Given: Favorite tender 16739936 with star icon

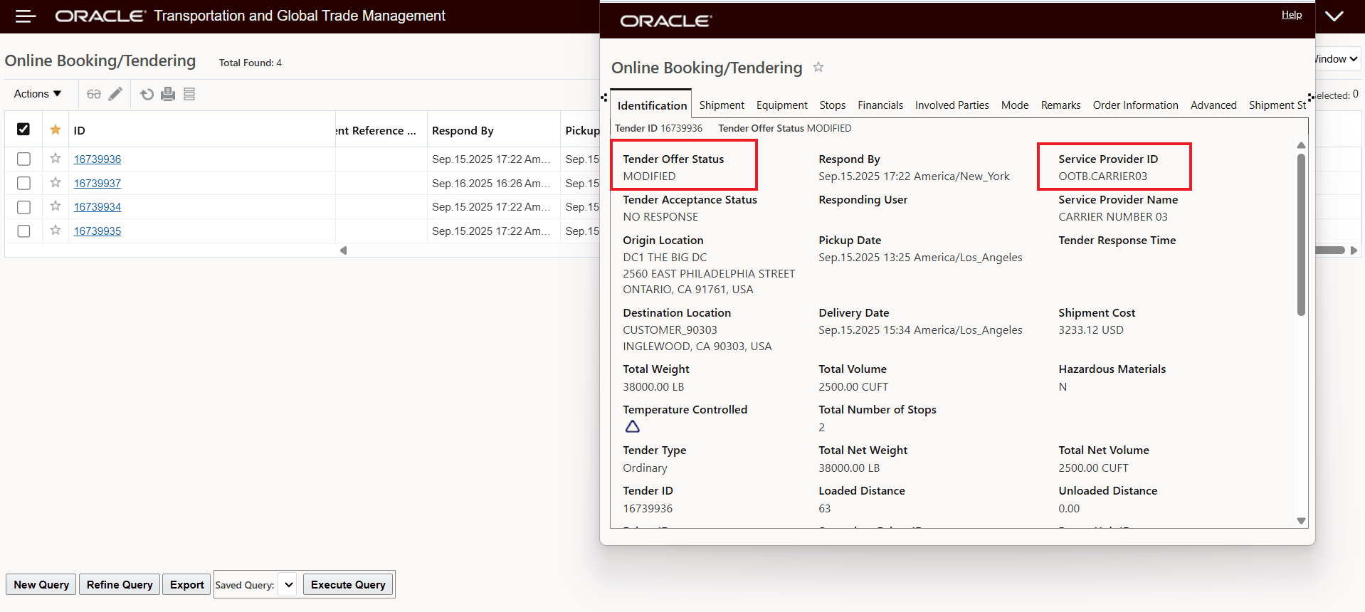Looking at the screenshot, I should [x=56, y=159].
